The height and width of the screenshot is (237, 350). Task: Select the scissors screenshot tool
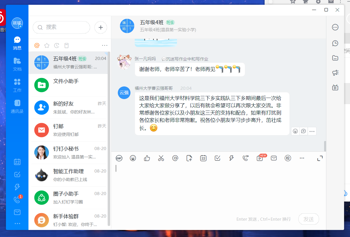[x=161, y=158]
